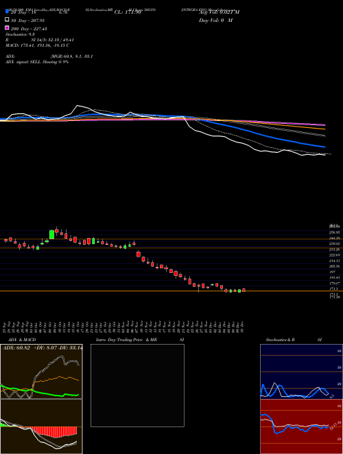
Task: Click the 197 price axis label
Action: (x=332, y=272)
